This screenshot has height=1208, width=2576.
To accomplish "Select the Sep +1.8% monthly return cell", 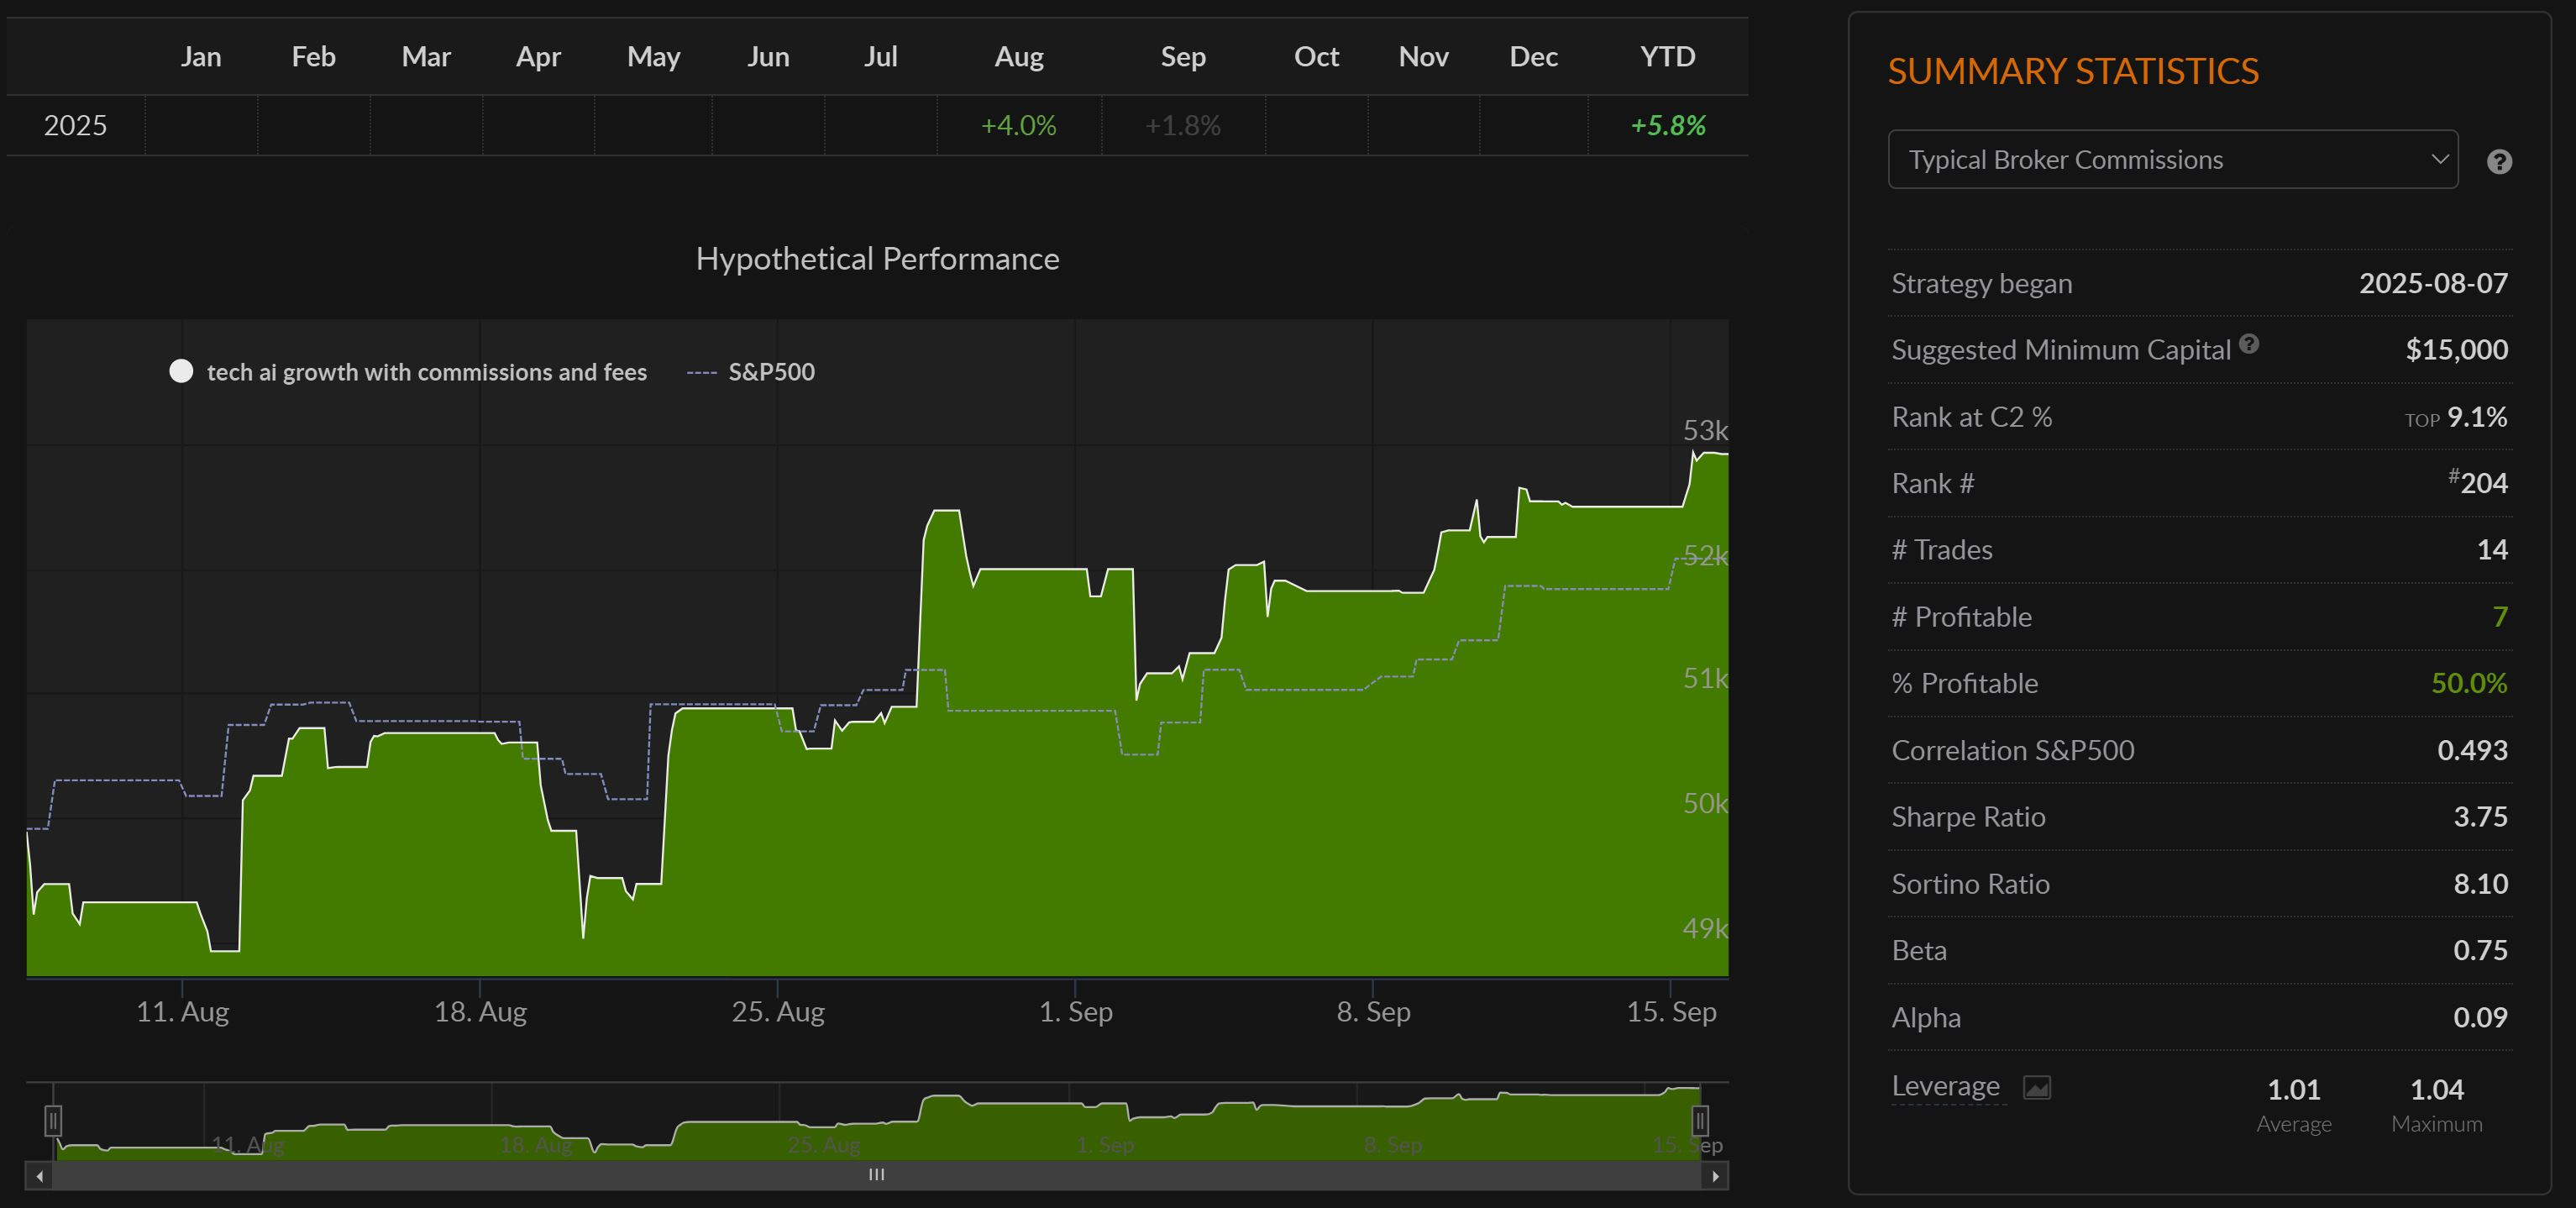I will pyautogui.click(x=1182, y=126).
